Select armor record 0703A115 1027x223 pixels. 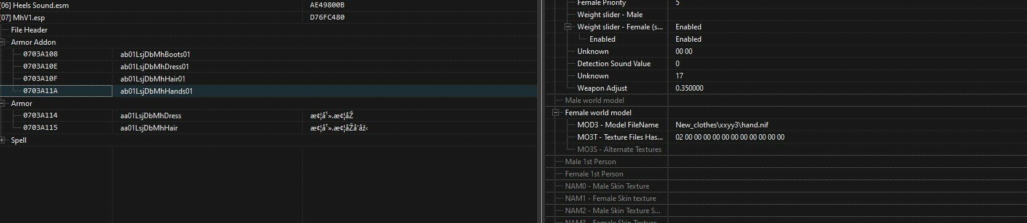click(41, 128)
